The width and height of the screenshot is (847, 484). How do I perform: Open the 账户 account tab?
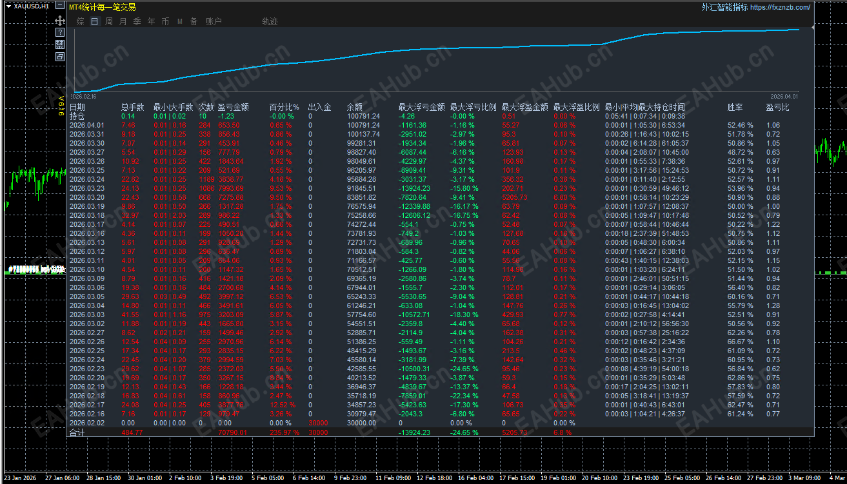(x=214, y=21)
